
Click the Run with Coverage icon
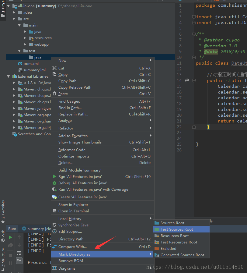pos(54,190)
